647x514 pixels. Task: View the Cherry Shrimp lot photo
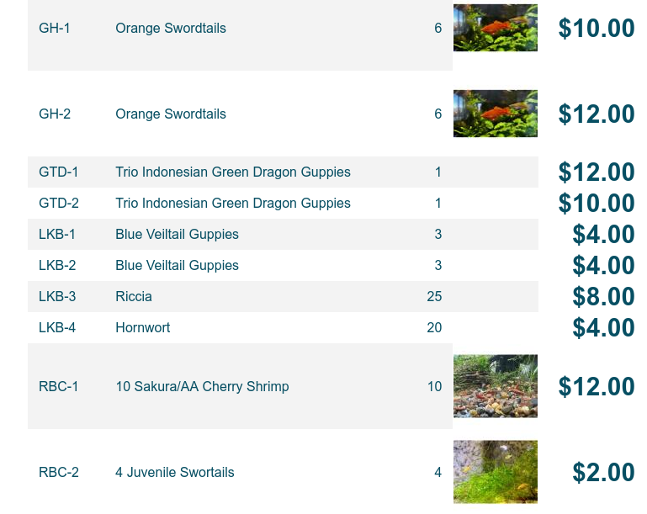pyautogui.click(x=496, y=386)
